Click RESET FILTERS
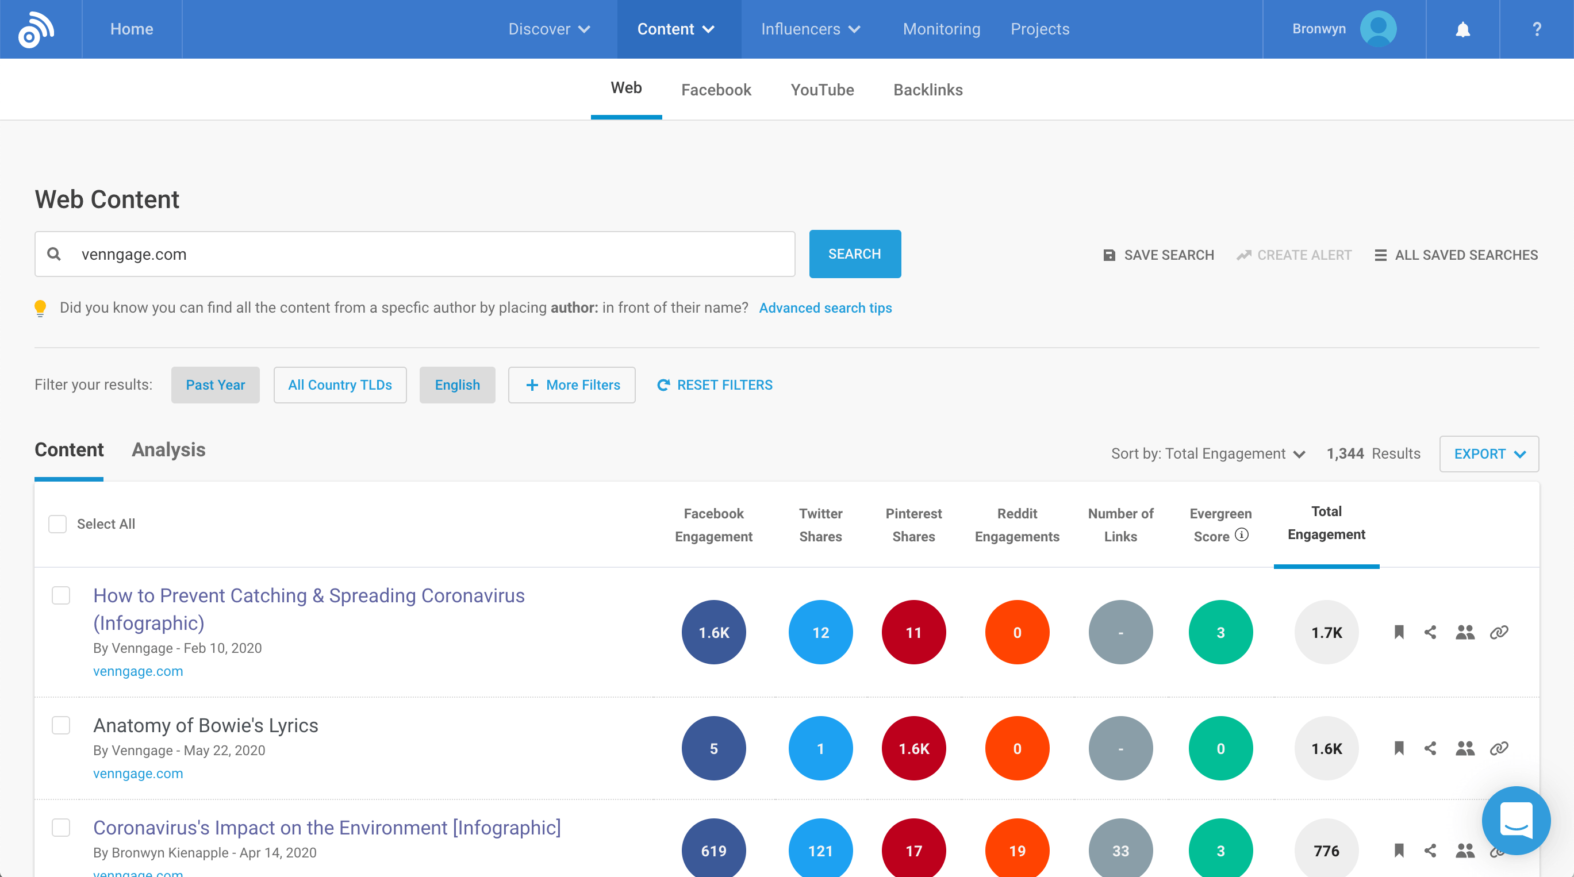 715,384
